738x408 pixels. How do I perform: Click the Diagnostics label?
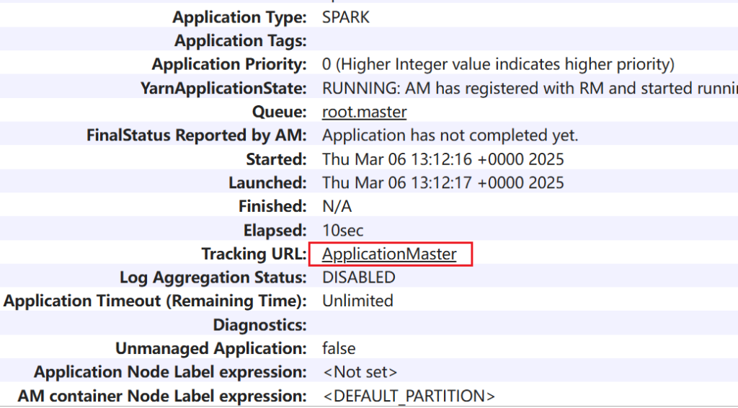coord(260,325)
